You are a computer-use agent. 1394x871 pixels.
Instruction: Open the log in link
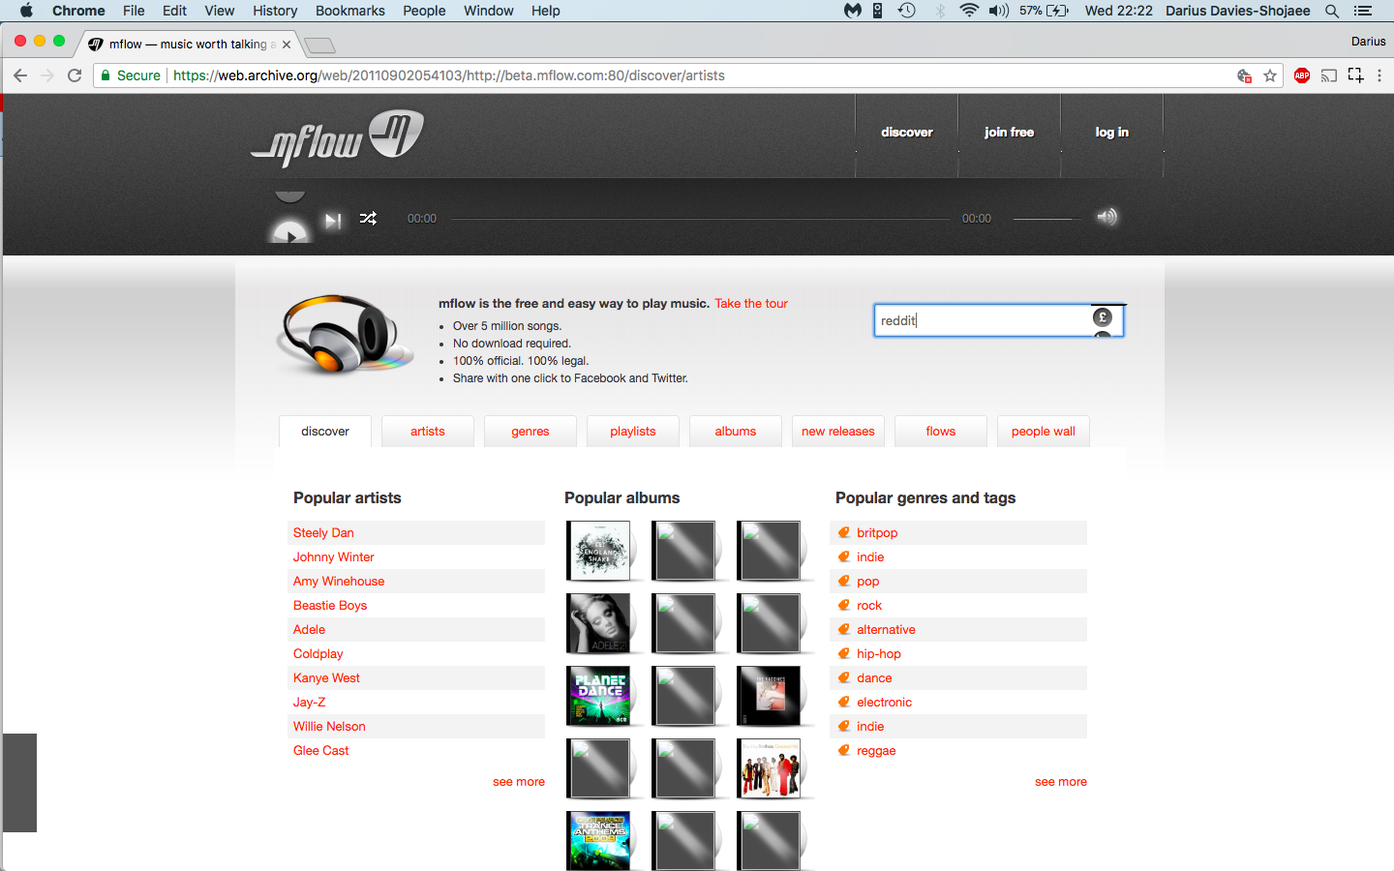click(1111, 133)
